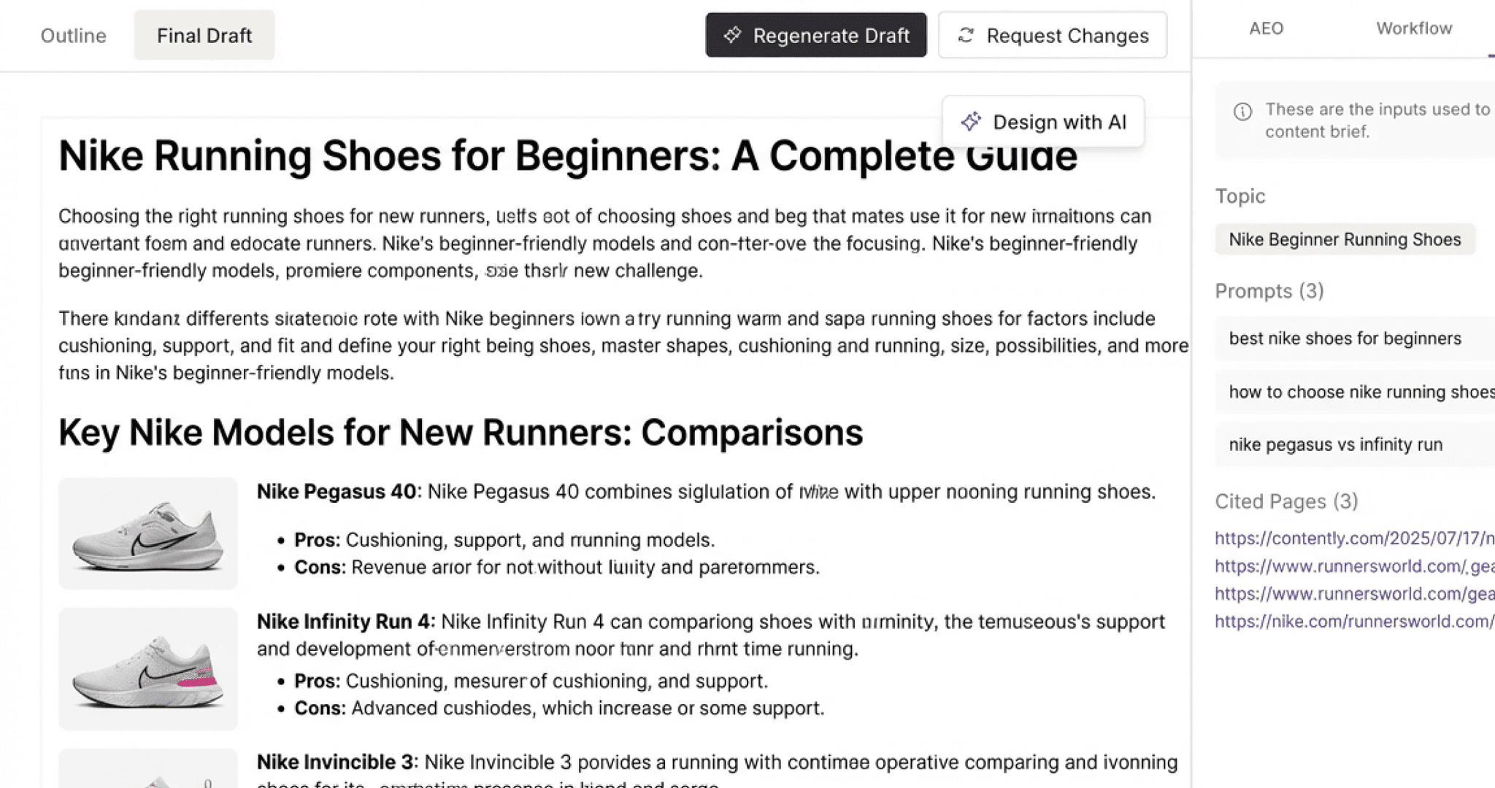Click the 'best nike shoes for beginners' prompt
Screen dimensions: 1495x788
pyautogui.click(x=1345, y=339)
